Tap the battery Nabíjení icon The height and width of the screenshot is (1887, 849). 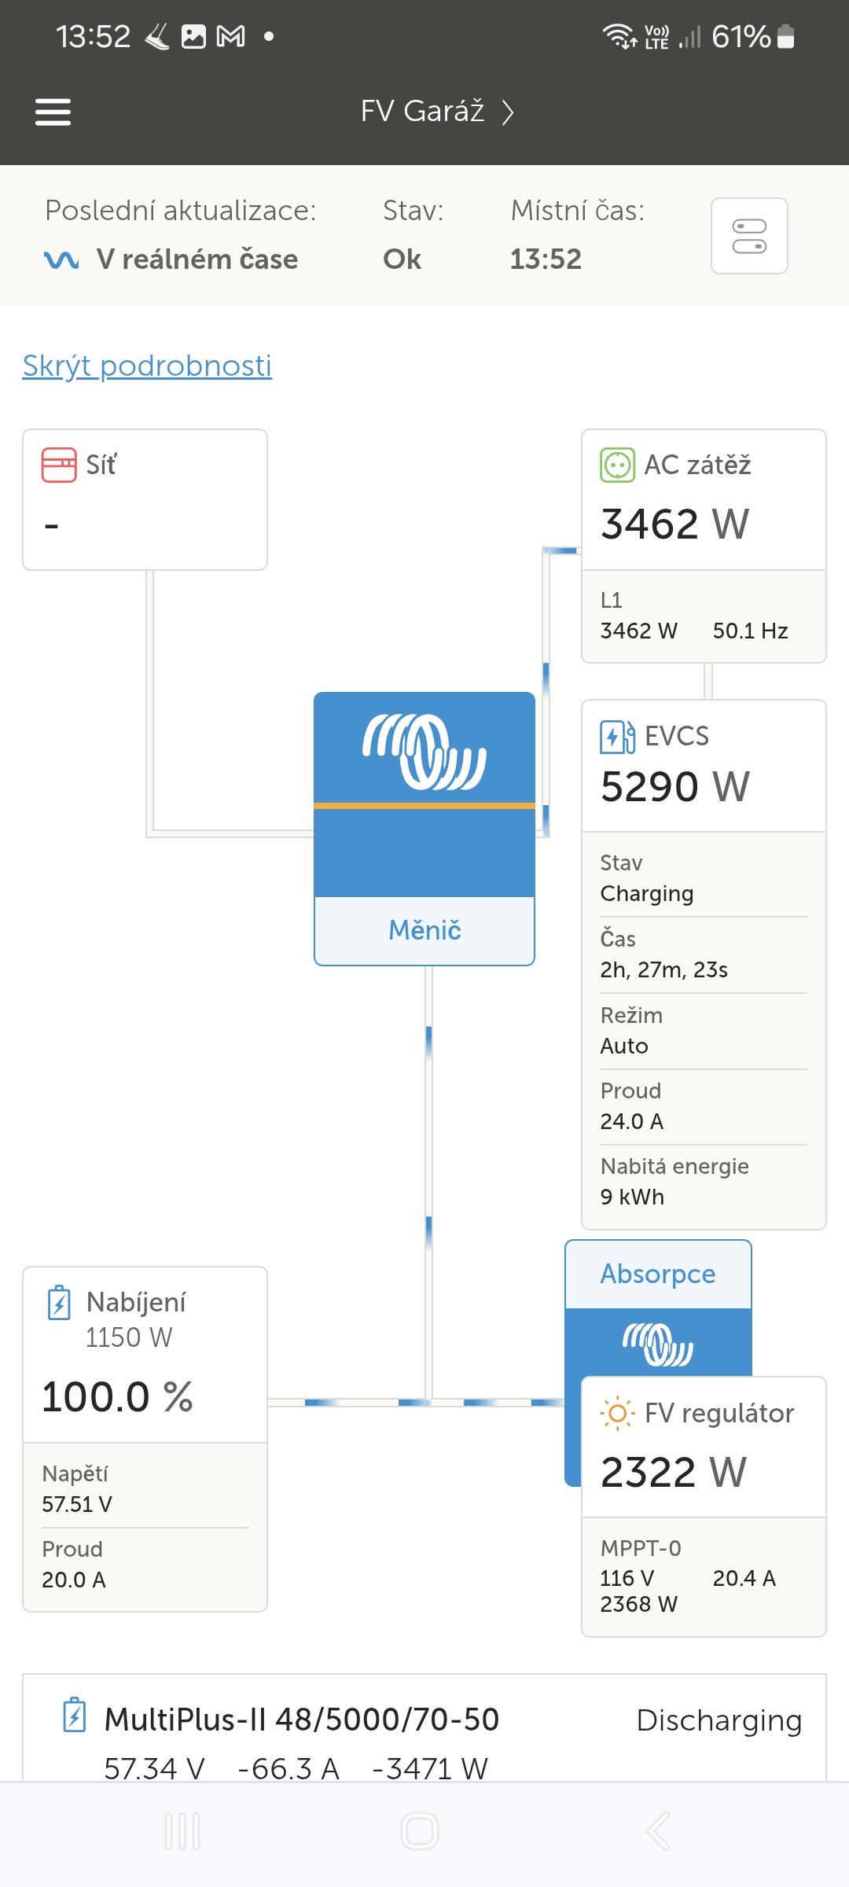[60, 1303]
